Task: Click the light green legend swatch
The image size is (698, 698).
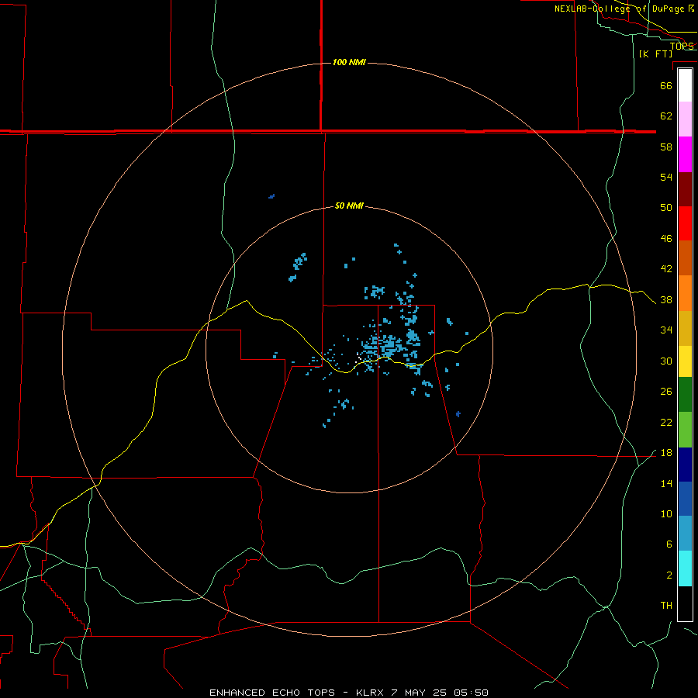Action: [x=685, y=430]
